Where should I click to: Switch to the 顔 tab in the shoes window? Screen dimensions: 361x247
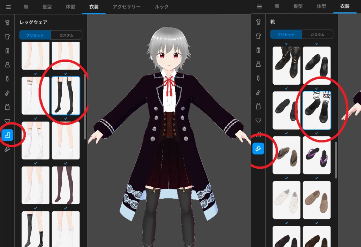click(x=277, y=6)
